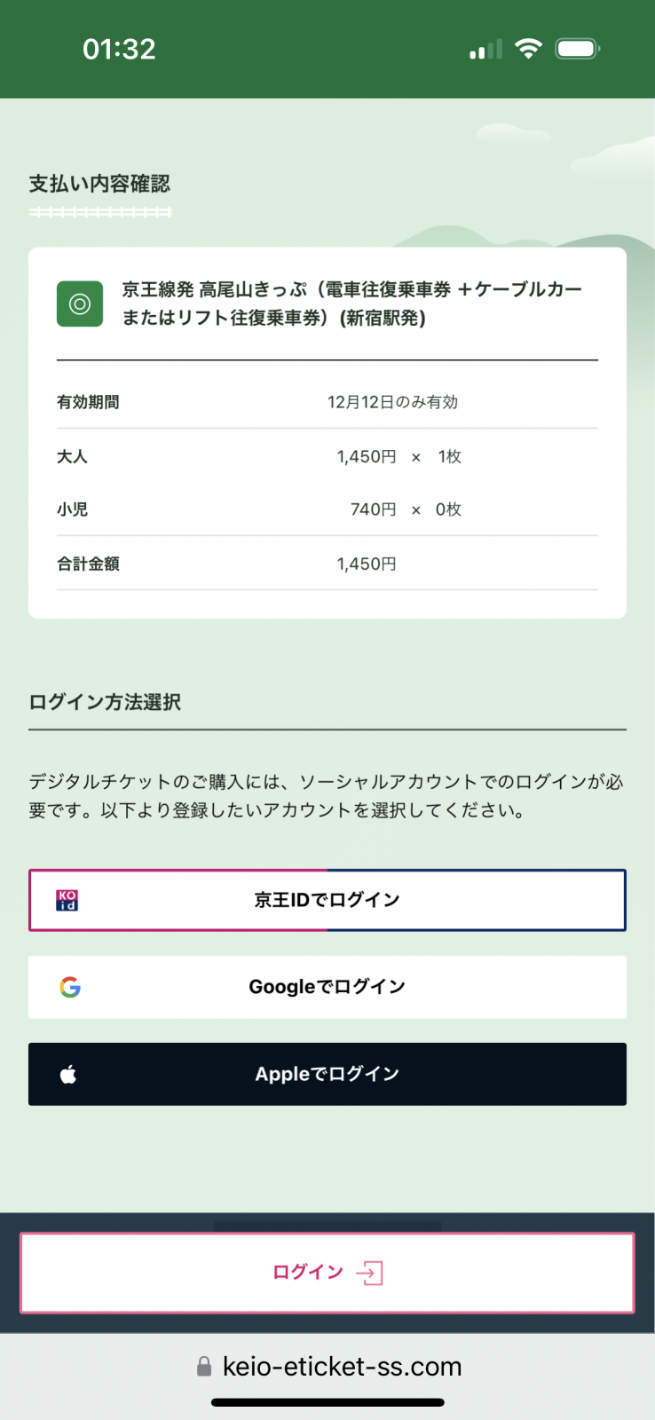Click the green ticket icon
This screenshot has width=655, height=1420.
(x=80, y=304)
